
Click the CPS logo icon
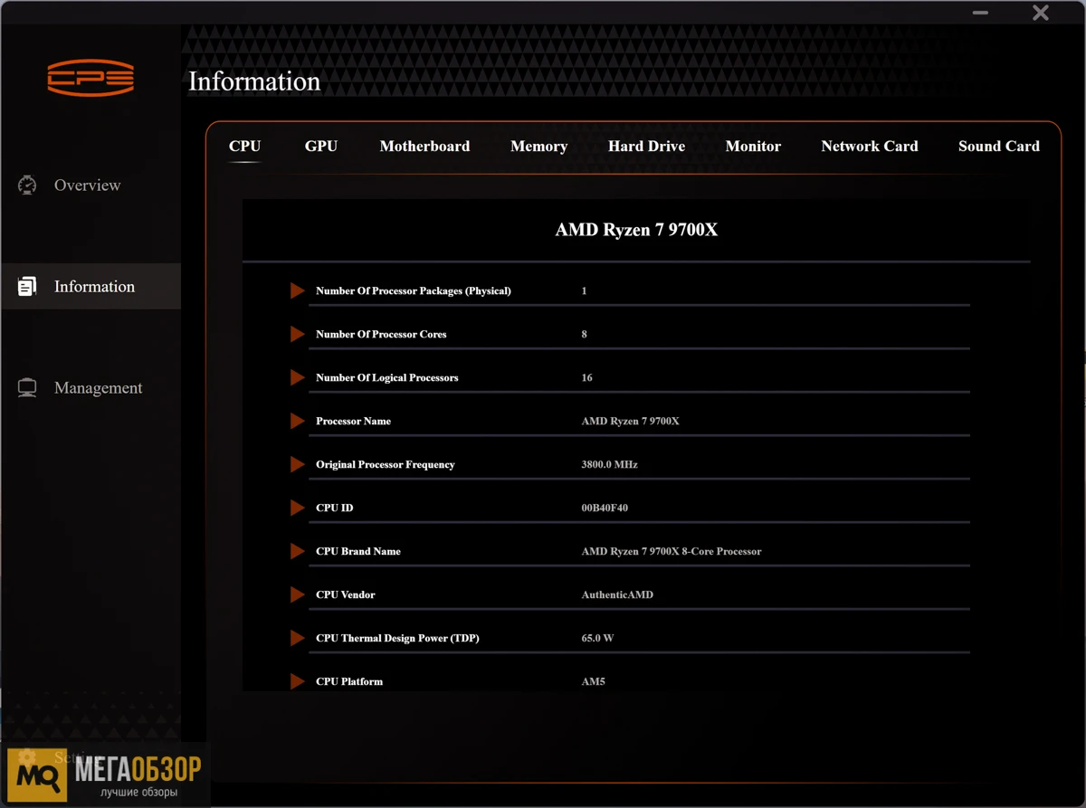pos(90,78)
